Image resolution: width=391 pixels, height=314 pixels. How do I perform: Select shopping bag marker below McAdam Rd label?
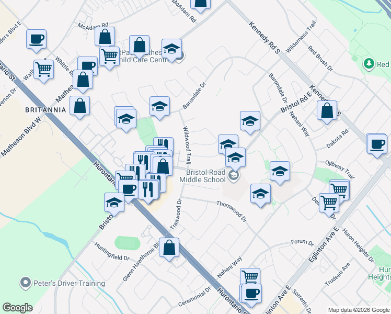[105, 38]
